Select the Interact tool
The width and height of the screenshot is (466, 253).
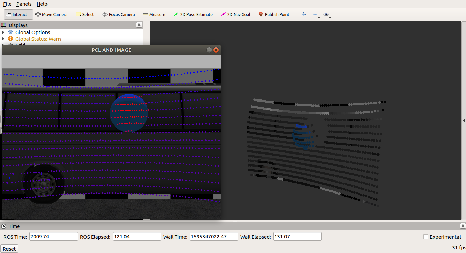17,14
